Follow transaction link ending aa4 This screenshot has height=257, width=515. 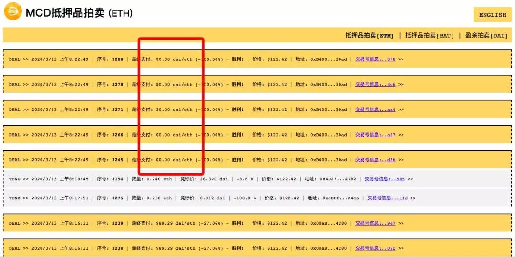[x=375, y=109]
